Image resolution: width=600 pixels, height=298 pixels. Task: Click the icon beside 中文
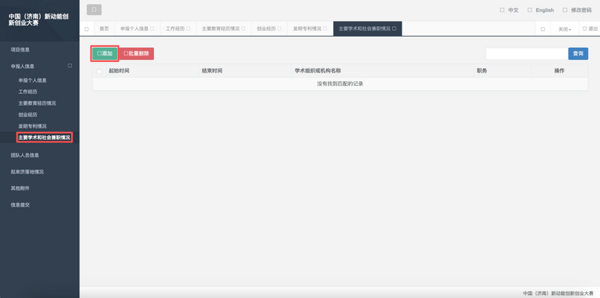[502, 10]
